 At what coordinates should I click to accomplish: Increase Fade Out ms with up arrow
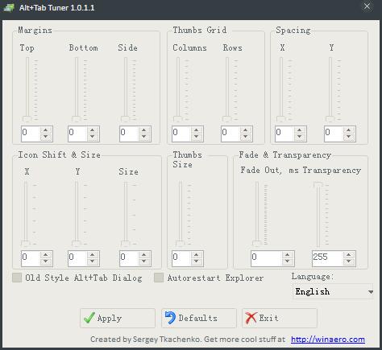coord(288,255)
